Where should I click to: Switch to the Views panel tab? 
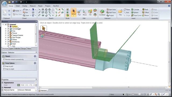(x=29, y=48)
